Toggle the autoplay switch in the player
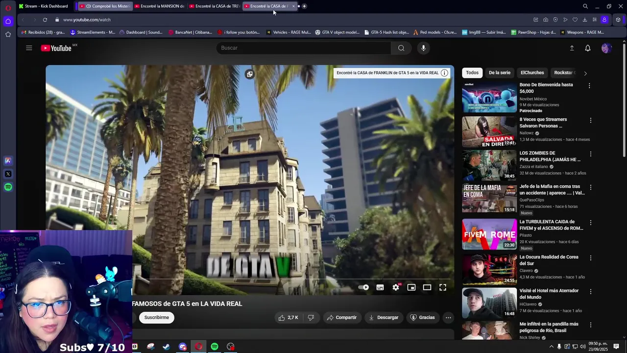 pos(364,287)
